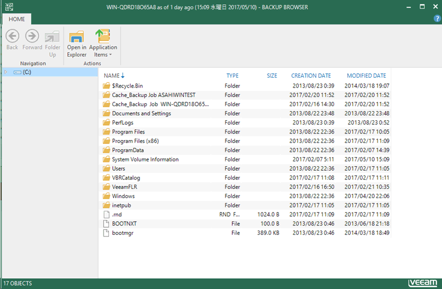This screenshot has width=442, height=289.
Task: Click the BOOTNXT file icon
Action: 106,224
